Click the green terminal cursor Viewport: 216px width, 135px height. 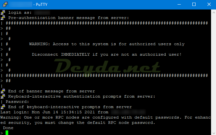click(7, 133)
